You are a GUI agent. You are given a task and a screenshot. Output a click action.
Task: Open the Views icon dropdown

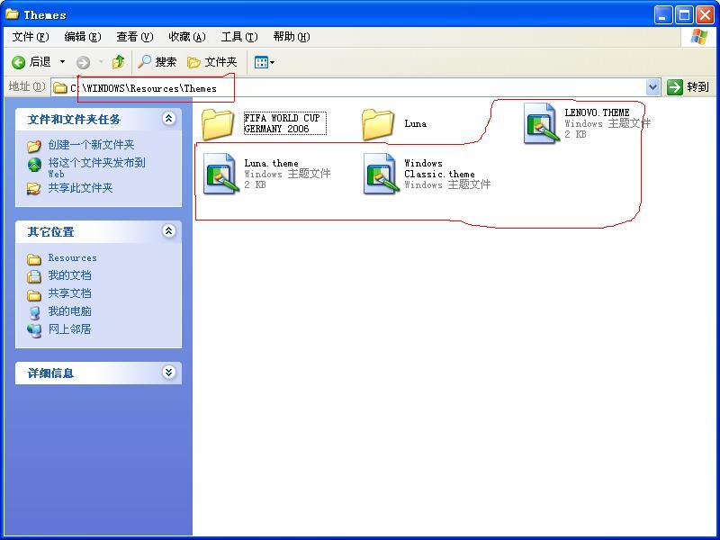(265, 62)
